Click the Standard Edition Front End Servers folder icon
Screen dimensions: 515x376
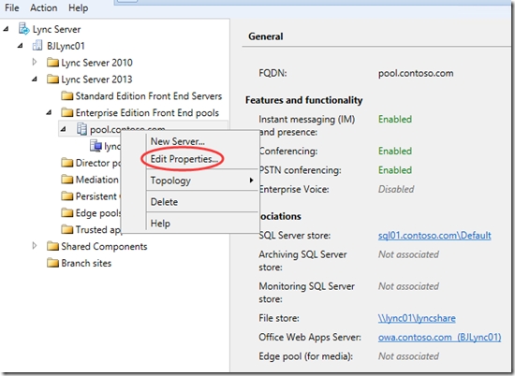67,95
